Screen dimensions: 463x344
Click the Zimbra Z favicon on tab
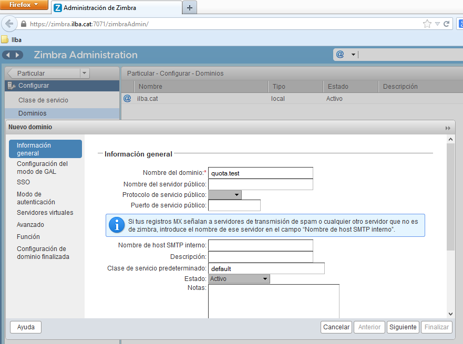pos(58,8)
